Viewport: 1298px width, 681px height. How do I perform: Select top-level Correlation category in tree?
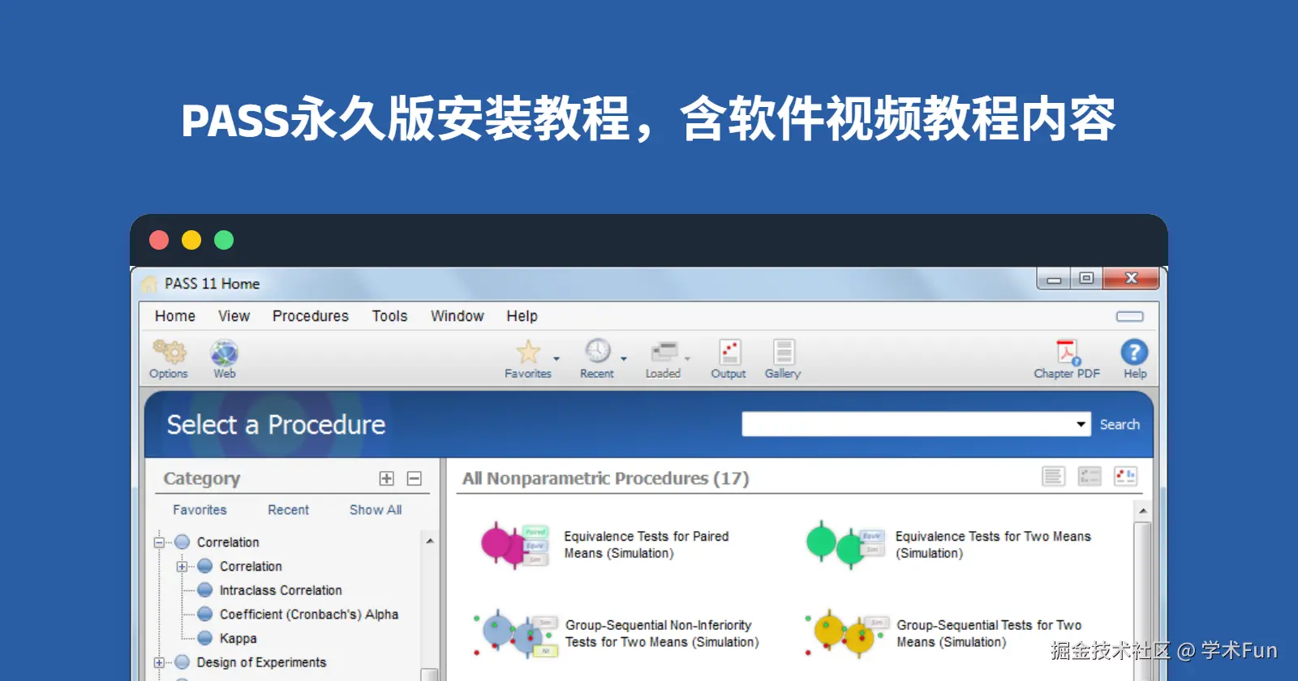click(228, 542)
